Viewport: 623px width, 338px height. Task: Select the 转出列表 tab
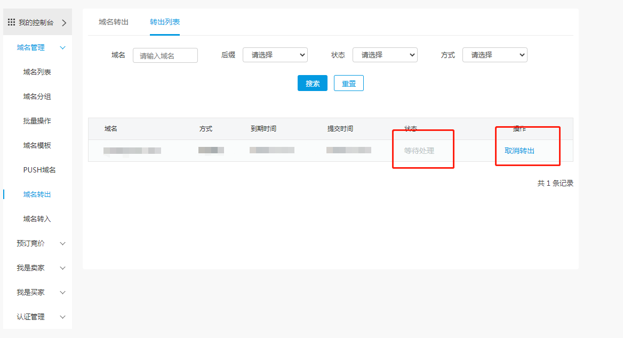[165, 22]
